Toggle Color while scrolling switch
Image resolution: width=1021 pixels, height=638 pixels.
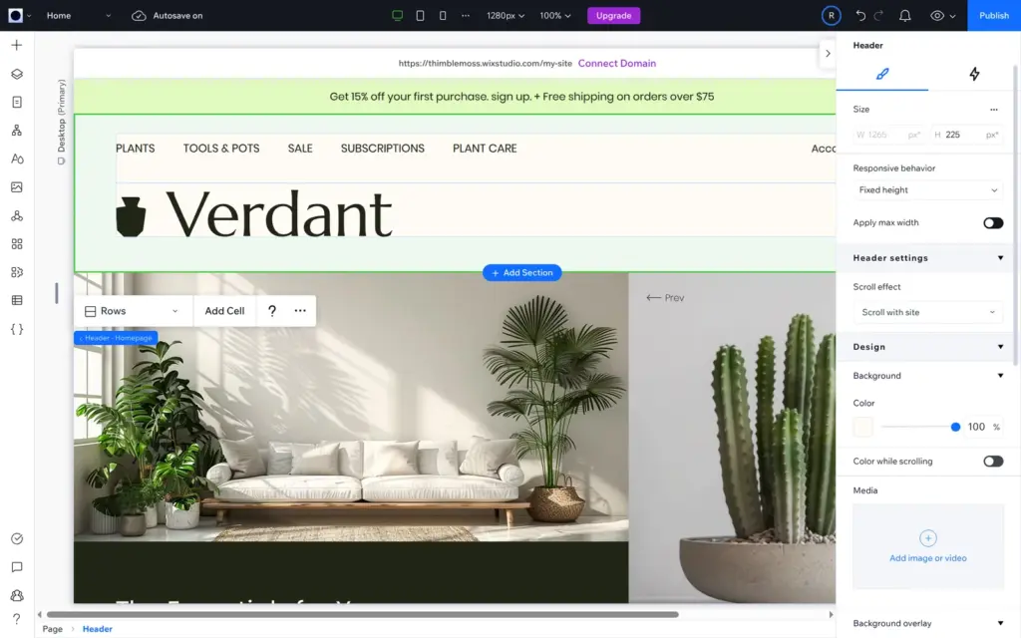(993, 461)
